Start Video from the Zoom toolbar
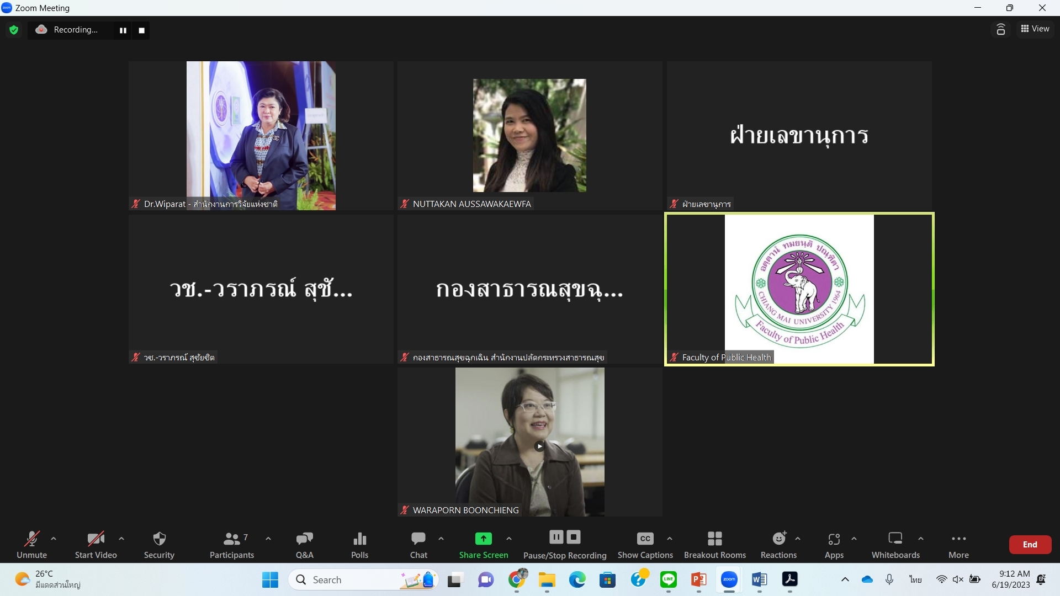Image resolution: width=1060 pixels, height=596 pixels. tap(96, 544)
